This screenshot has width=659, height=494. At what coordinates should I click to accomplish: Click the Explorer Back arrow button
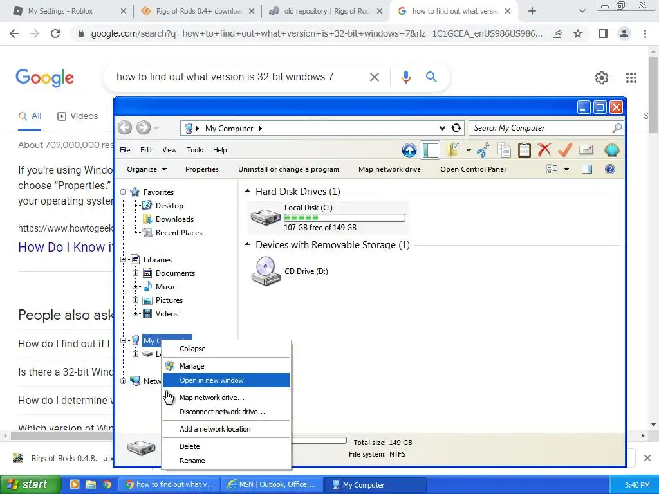tap(125, 128)
